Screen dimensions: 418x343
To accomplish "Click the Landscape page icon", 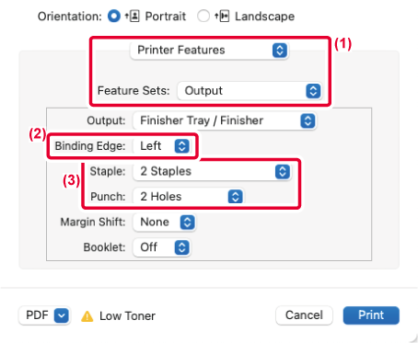I will tap(222, 16).
